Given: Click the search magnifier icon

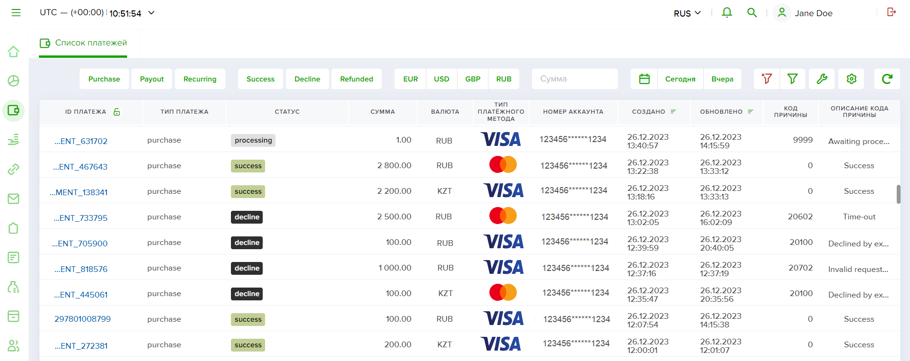Looking at the screenshot, I should [x=752, y=13].
